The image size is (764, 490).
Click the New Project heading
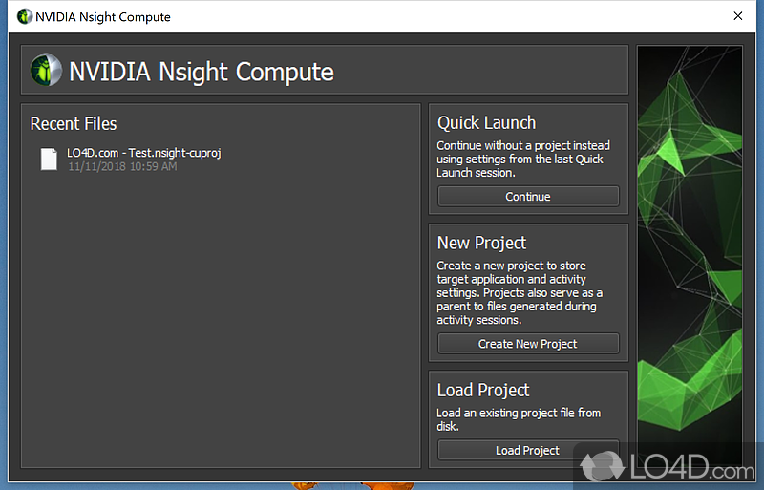(x=481, y=243)
